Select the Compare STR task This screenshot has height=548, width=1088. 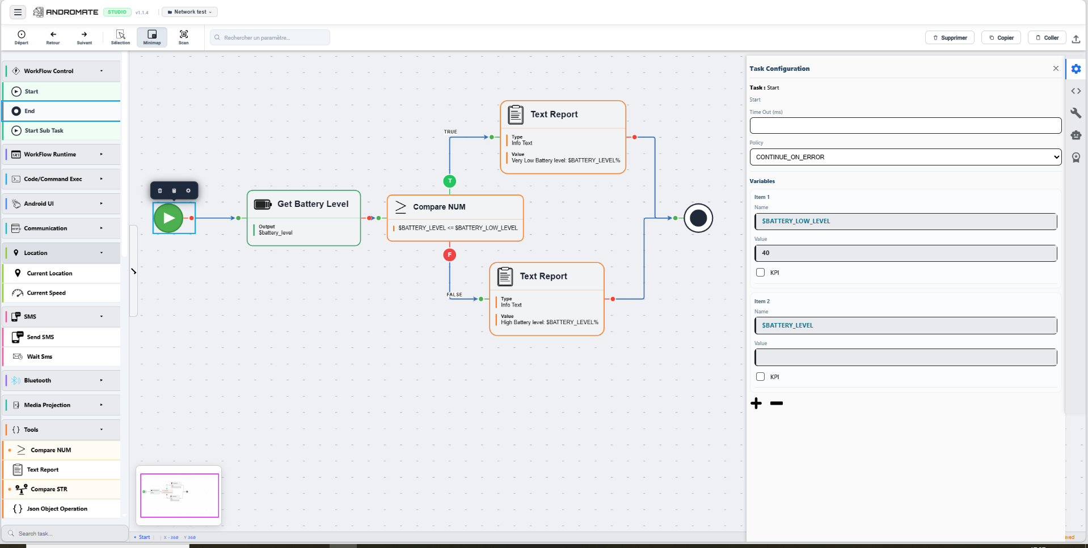[62, 489]
